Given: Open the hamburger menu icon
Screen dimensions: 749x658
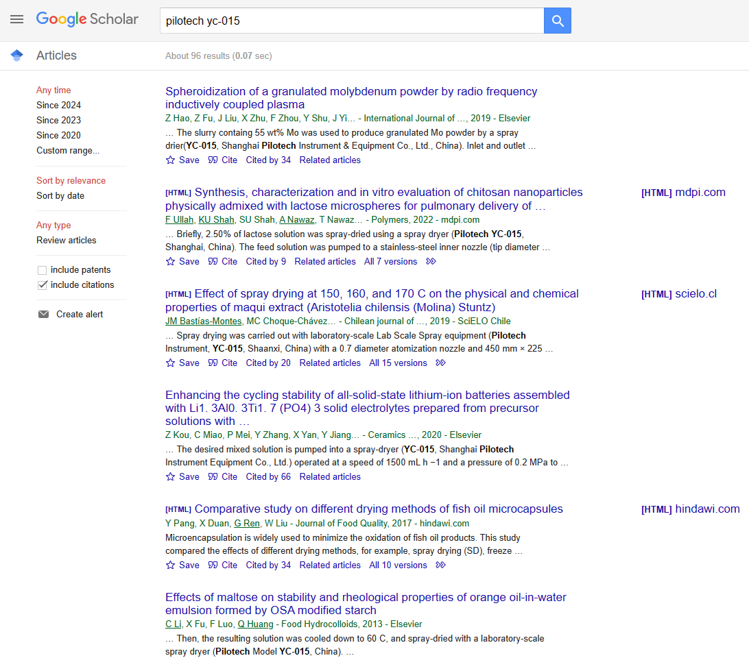Looking at the screenshot, I should [16, 20].
